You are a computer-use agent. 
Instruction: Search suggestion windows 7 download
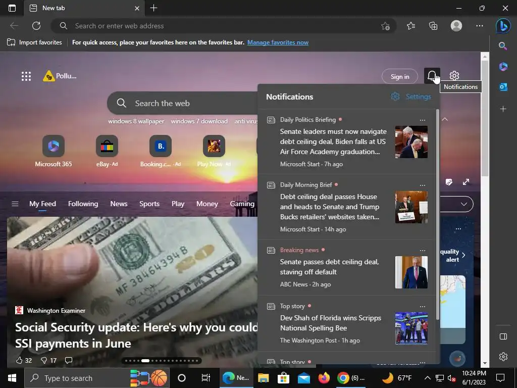[199, 121]
